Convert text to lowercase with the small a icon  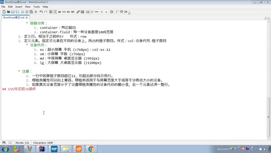[106, 12]
